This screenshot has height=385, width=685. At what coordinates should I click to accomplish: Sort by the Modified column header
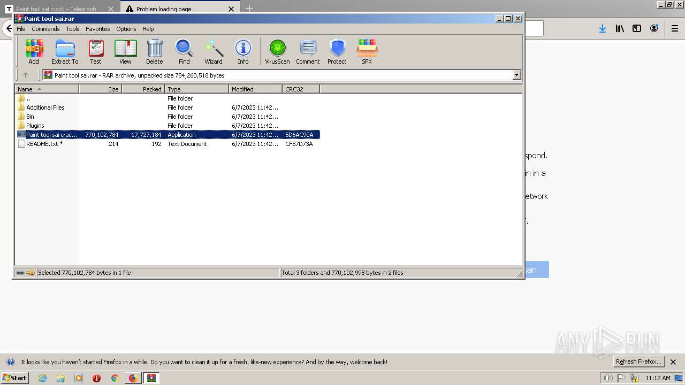[x=256, y=89]
